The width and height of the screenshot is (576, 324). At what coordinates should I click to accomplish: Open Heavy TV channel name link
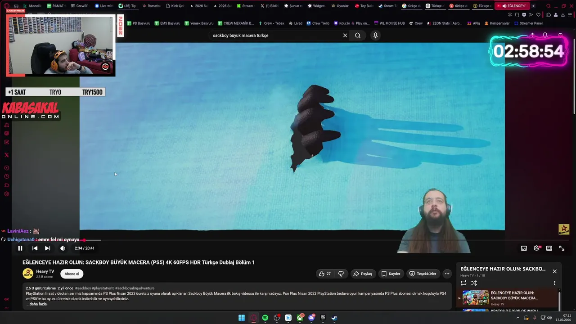pyautogui.click(x=45, y=271)
